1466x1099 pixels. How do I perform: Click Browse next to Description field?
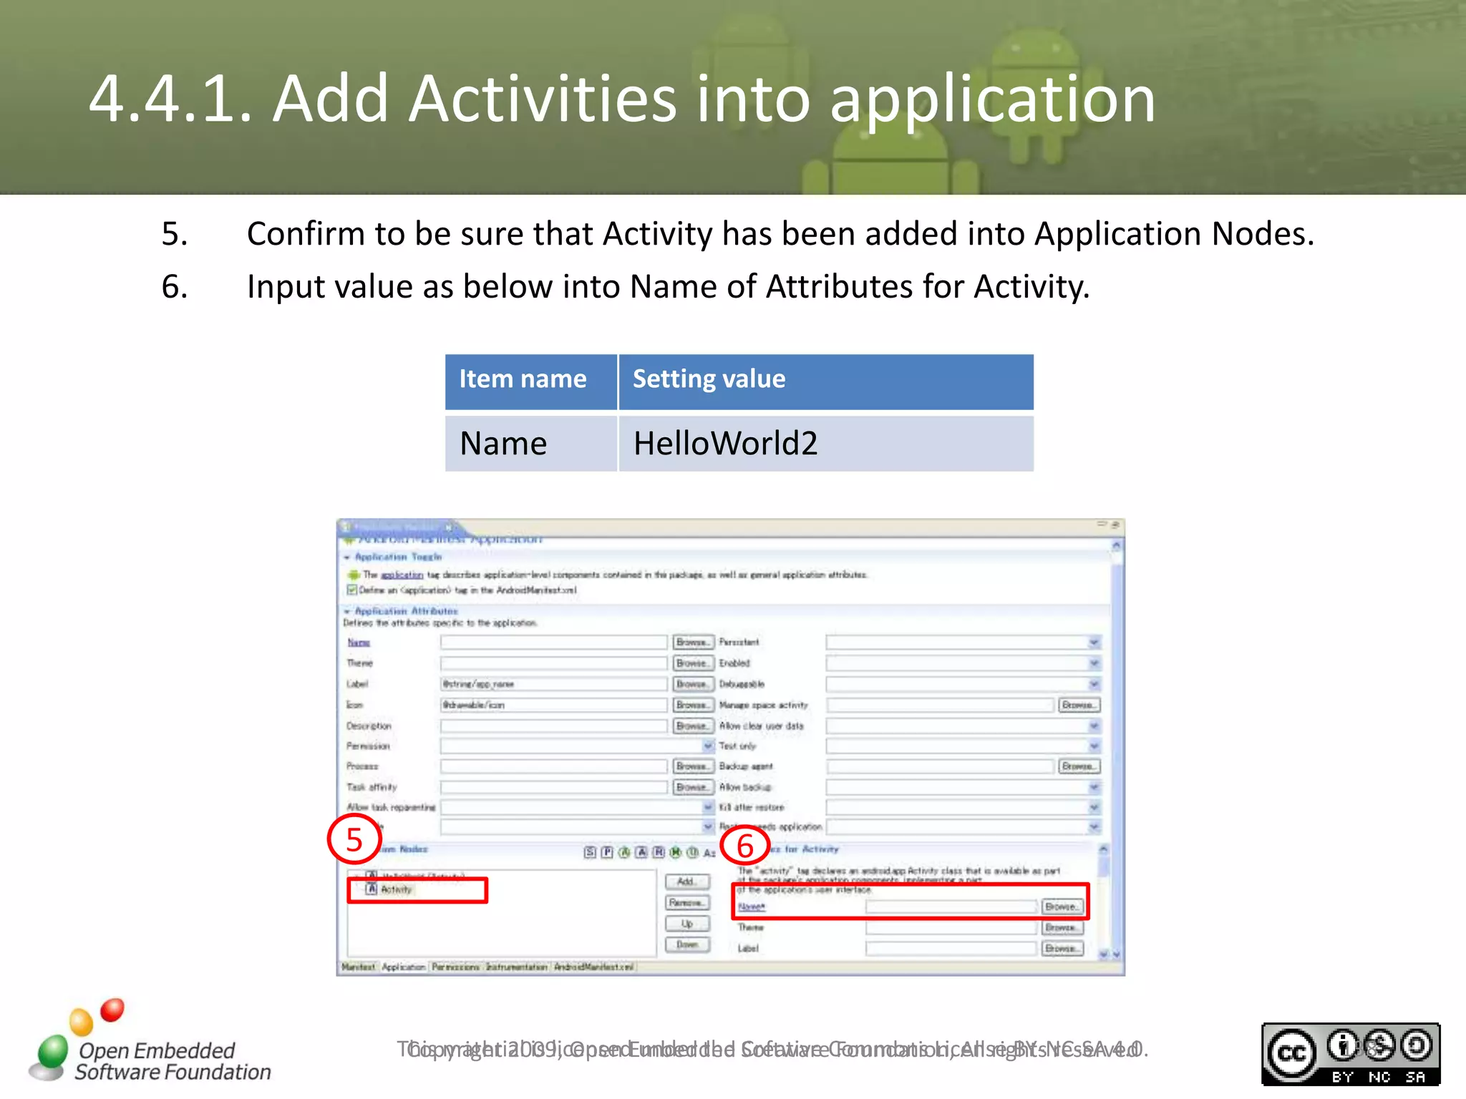click(x=693, y=726)
